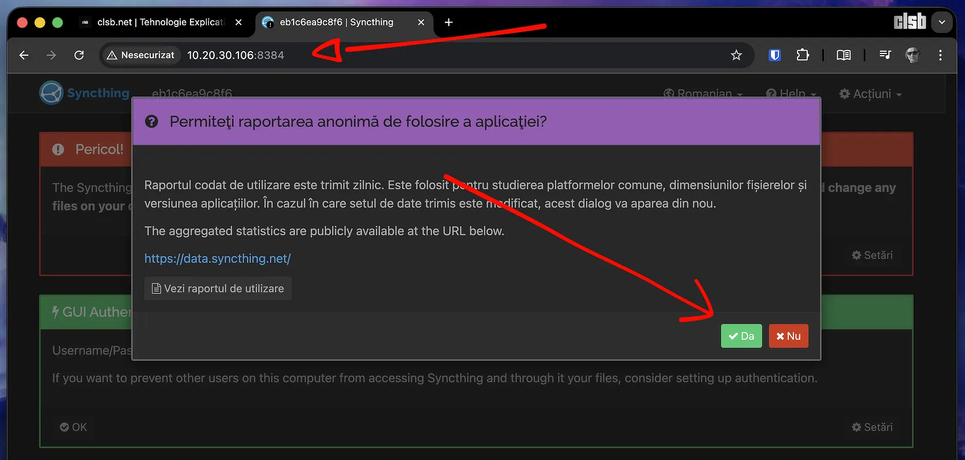Open the Extensions puzzle icon
This screenshot has width=965, height=460.
point(802,55)
